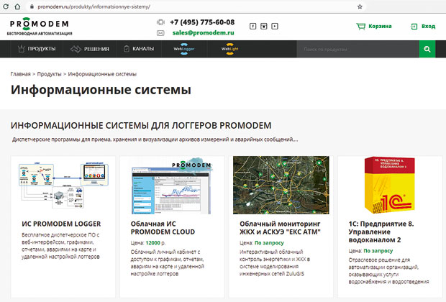Image resolution: width=446 pixels, height=302 pixels.
Task: Open the WebLight menu entry
Action: [x=229, y=49]
